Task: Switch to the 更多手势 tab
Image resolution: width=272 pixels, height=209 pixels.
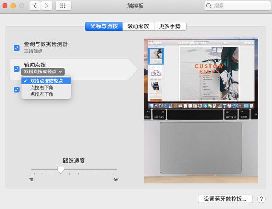Action: click(170, 26)
